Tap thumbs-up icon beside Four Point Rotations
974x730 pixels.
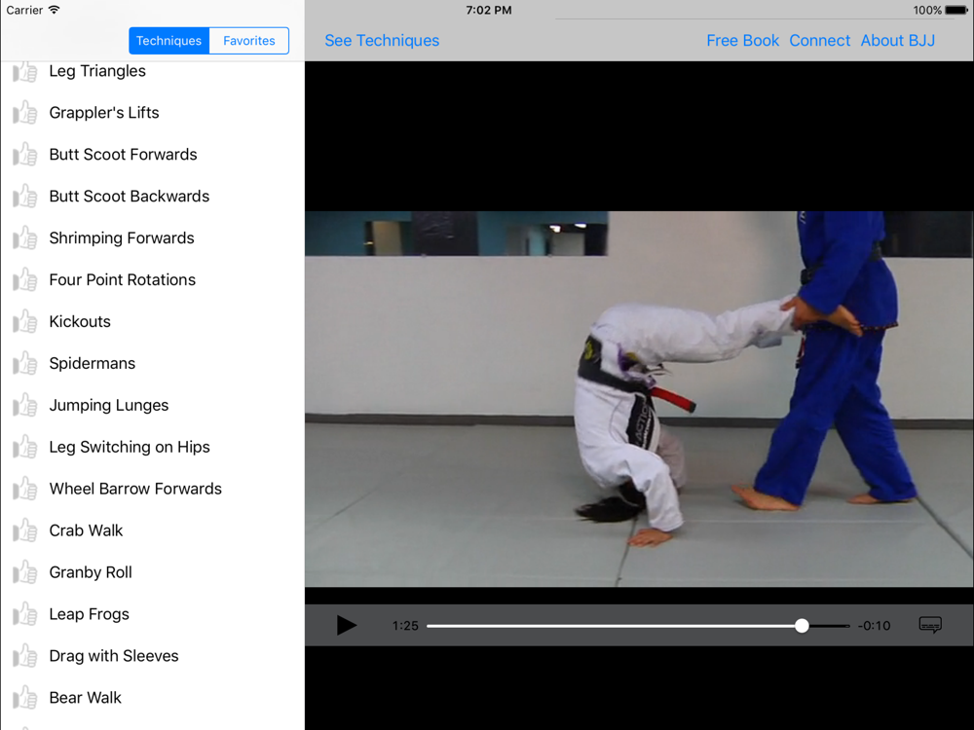(x=25, y=279)
